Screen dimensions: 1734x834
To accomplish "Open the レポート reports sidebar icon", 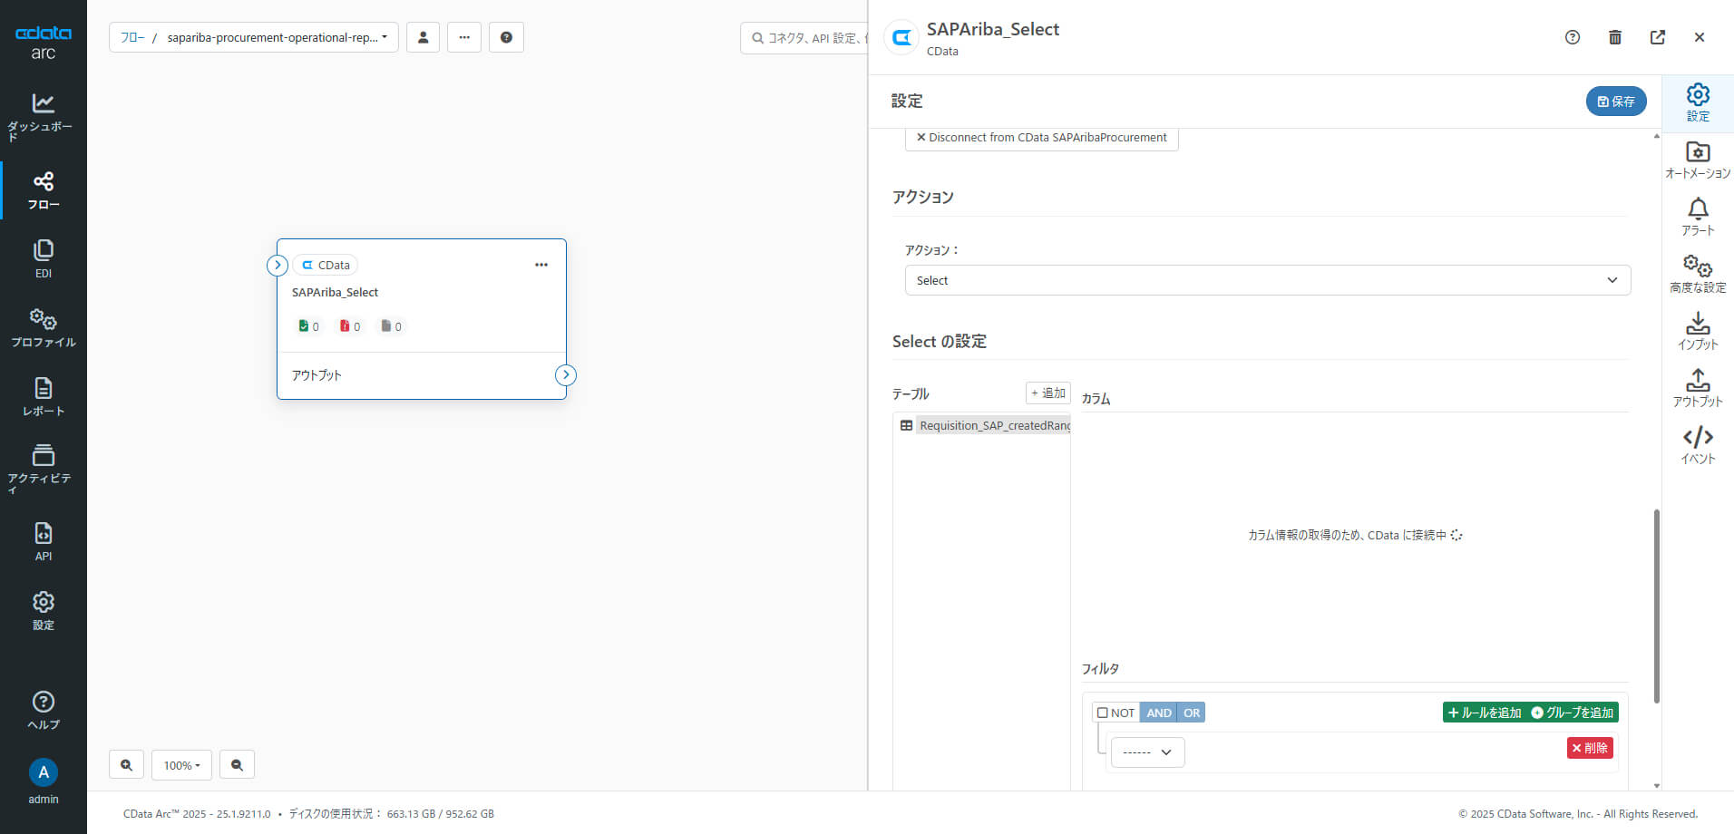I will 43,396.
